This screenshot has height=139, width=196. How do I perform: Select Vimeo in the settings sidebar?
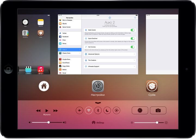click(x=70, y=44)
